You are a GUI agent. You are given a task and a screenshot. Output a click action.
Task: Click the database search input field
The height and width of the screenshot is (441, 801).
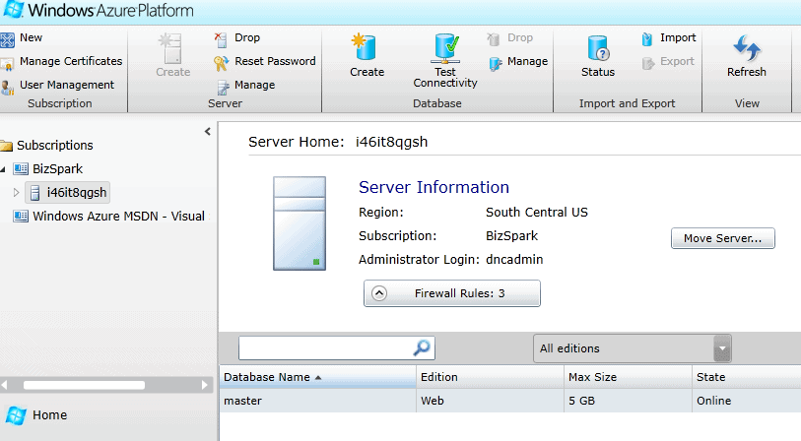coord(323,347)
